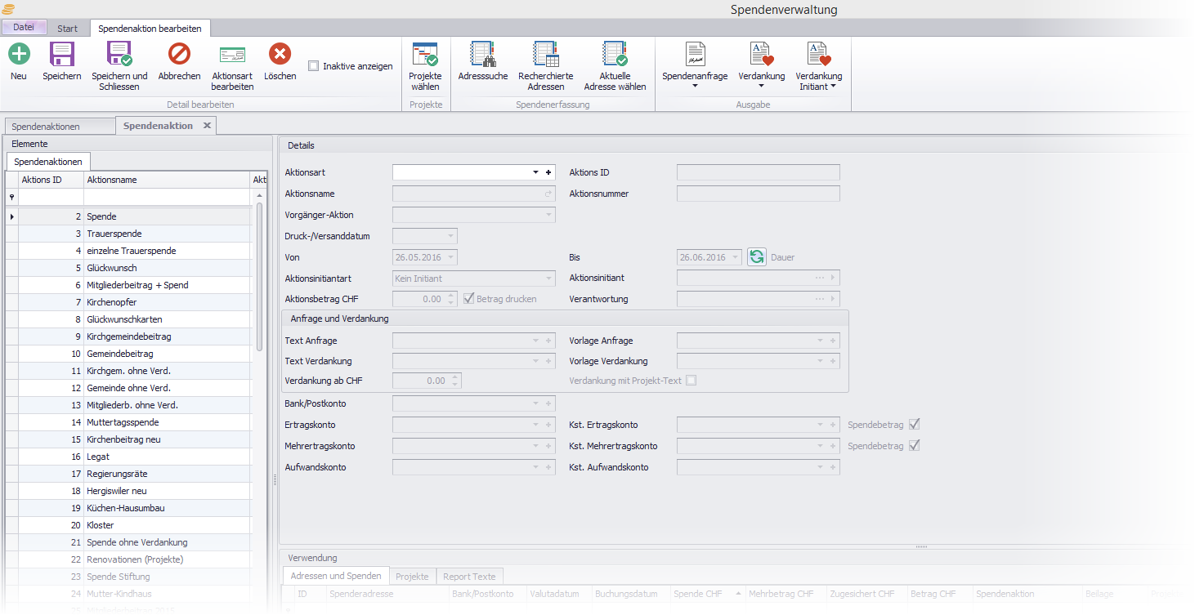Toggle Verdankung mit Projekt-Text checkbox

691,381
